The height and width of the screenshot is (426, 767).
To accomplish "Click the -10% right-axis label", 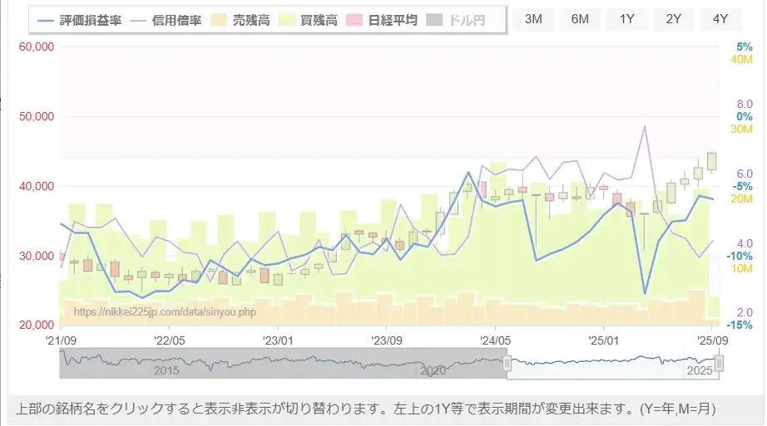I will click(740, 256).
